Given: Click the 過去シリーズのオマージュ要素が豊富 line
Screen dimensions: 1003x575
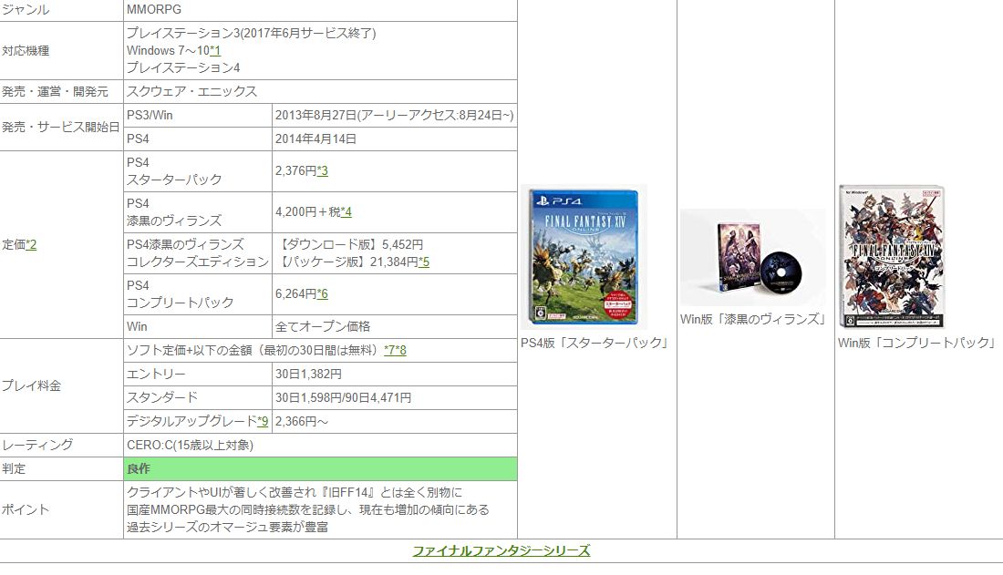Looking at the screenshot, I should [x=228, y=527].
